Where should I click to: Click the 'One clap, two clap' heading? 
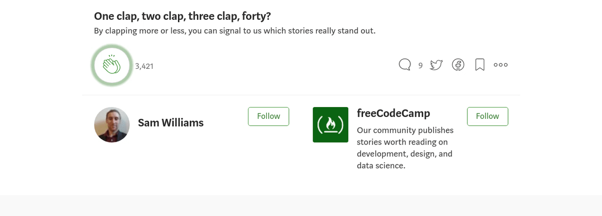tap(182, 16)
